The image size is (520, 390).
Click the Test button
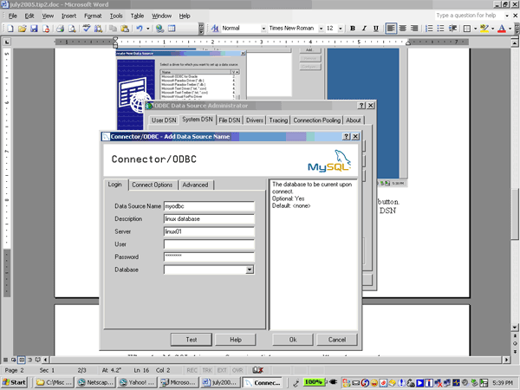(x=192, y=340)
